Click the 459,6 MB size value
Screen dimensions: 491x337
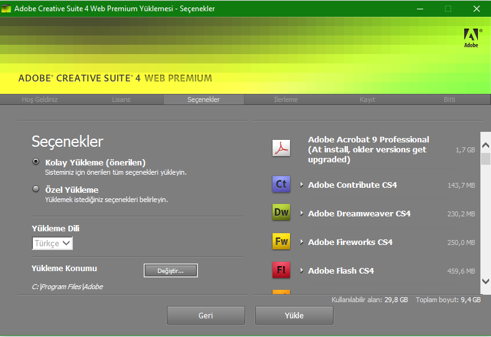(461, 271)
